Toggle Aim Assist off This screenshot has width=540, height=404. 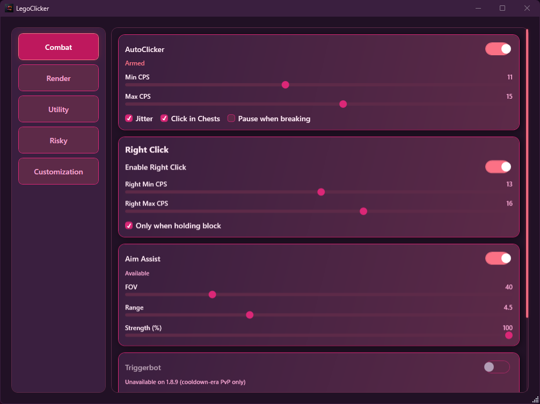pyautogui.click(x=498, y=259)
